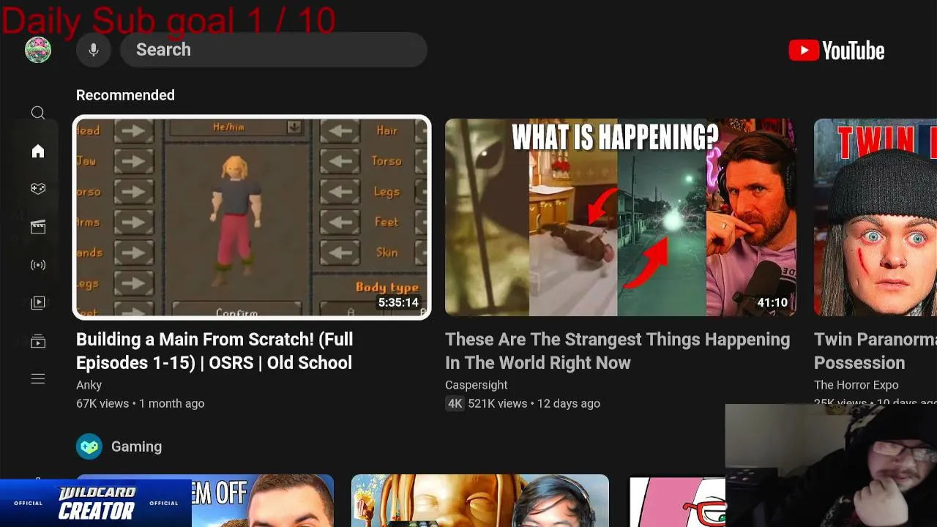Expand the sidebar hamburger menu

38,378
